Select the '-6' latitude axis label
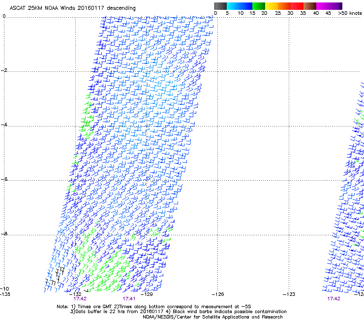 (x=4, y=179)
